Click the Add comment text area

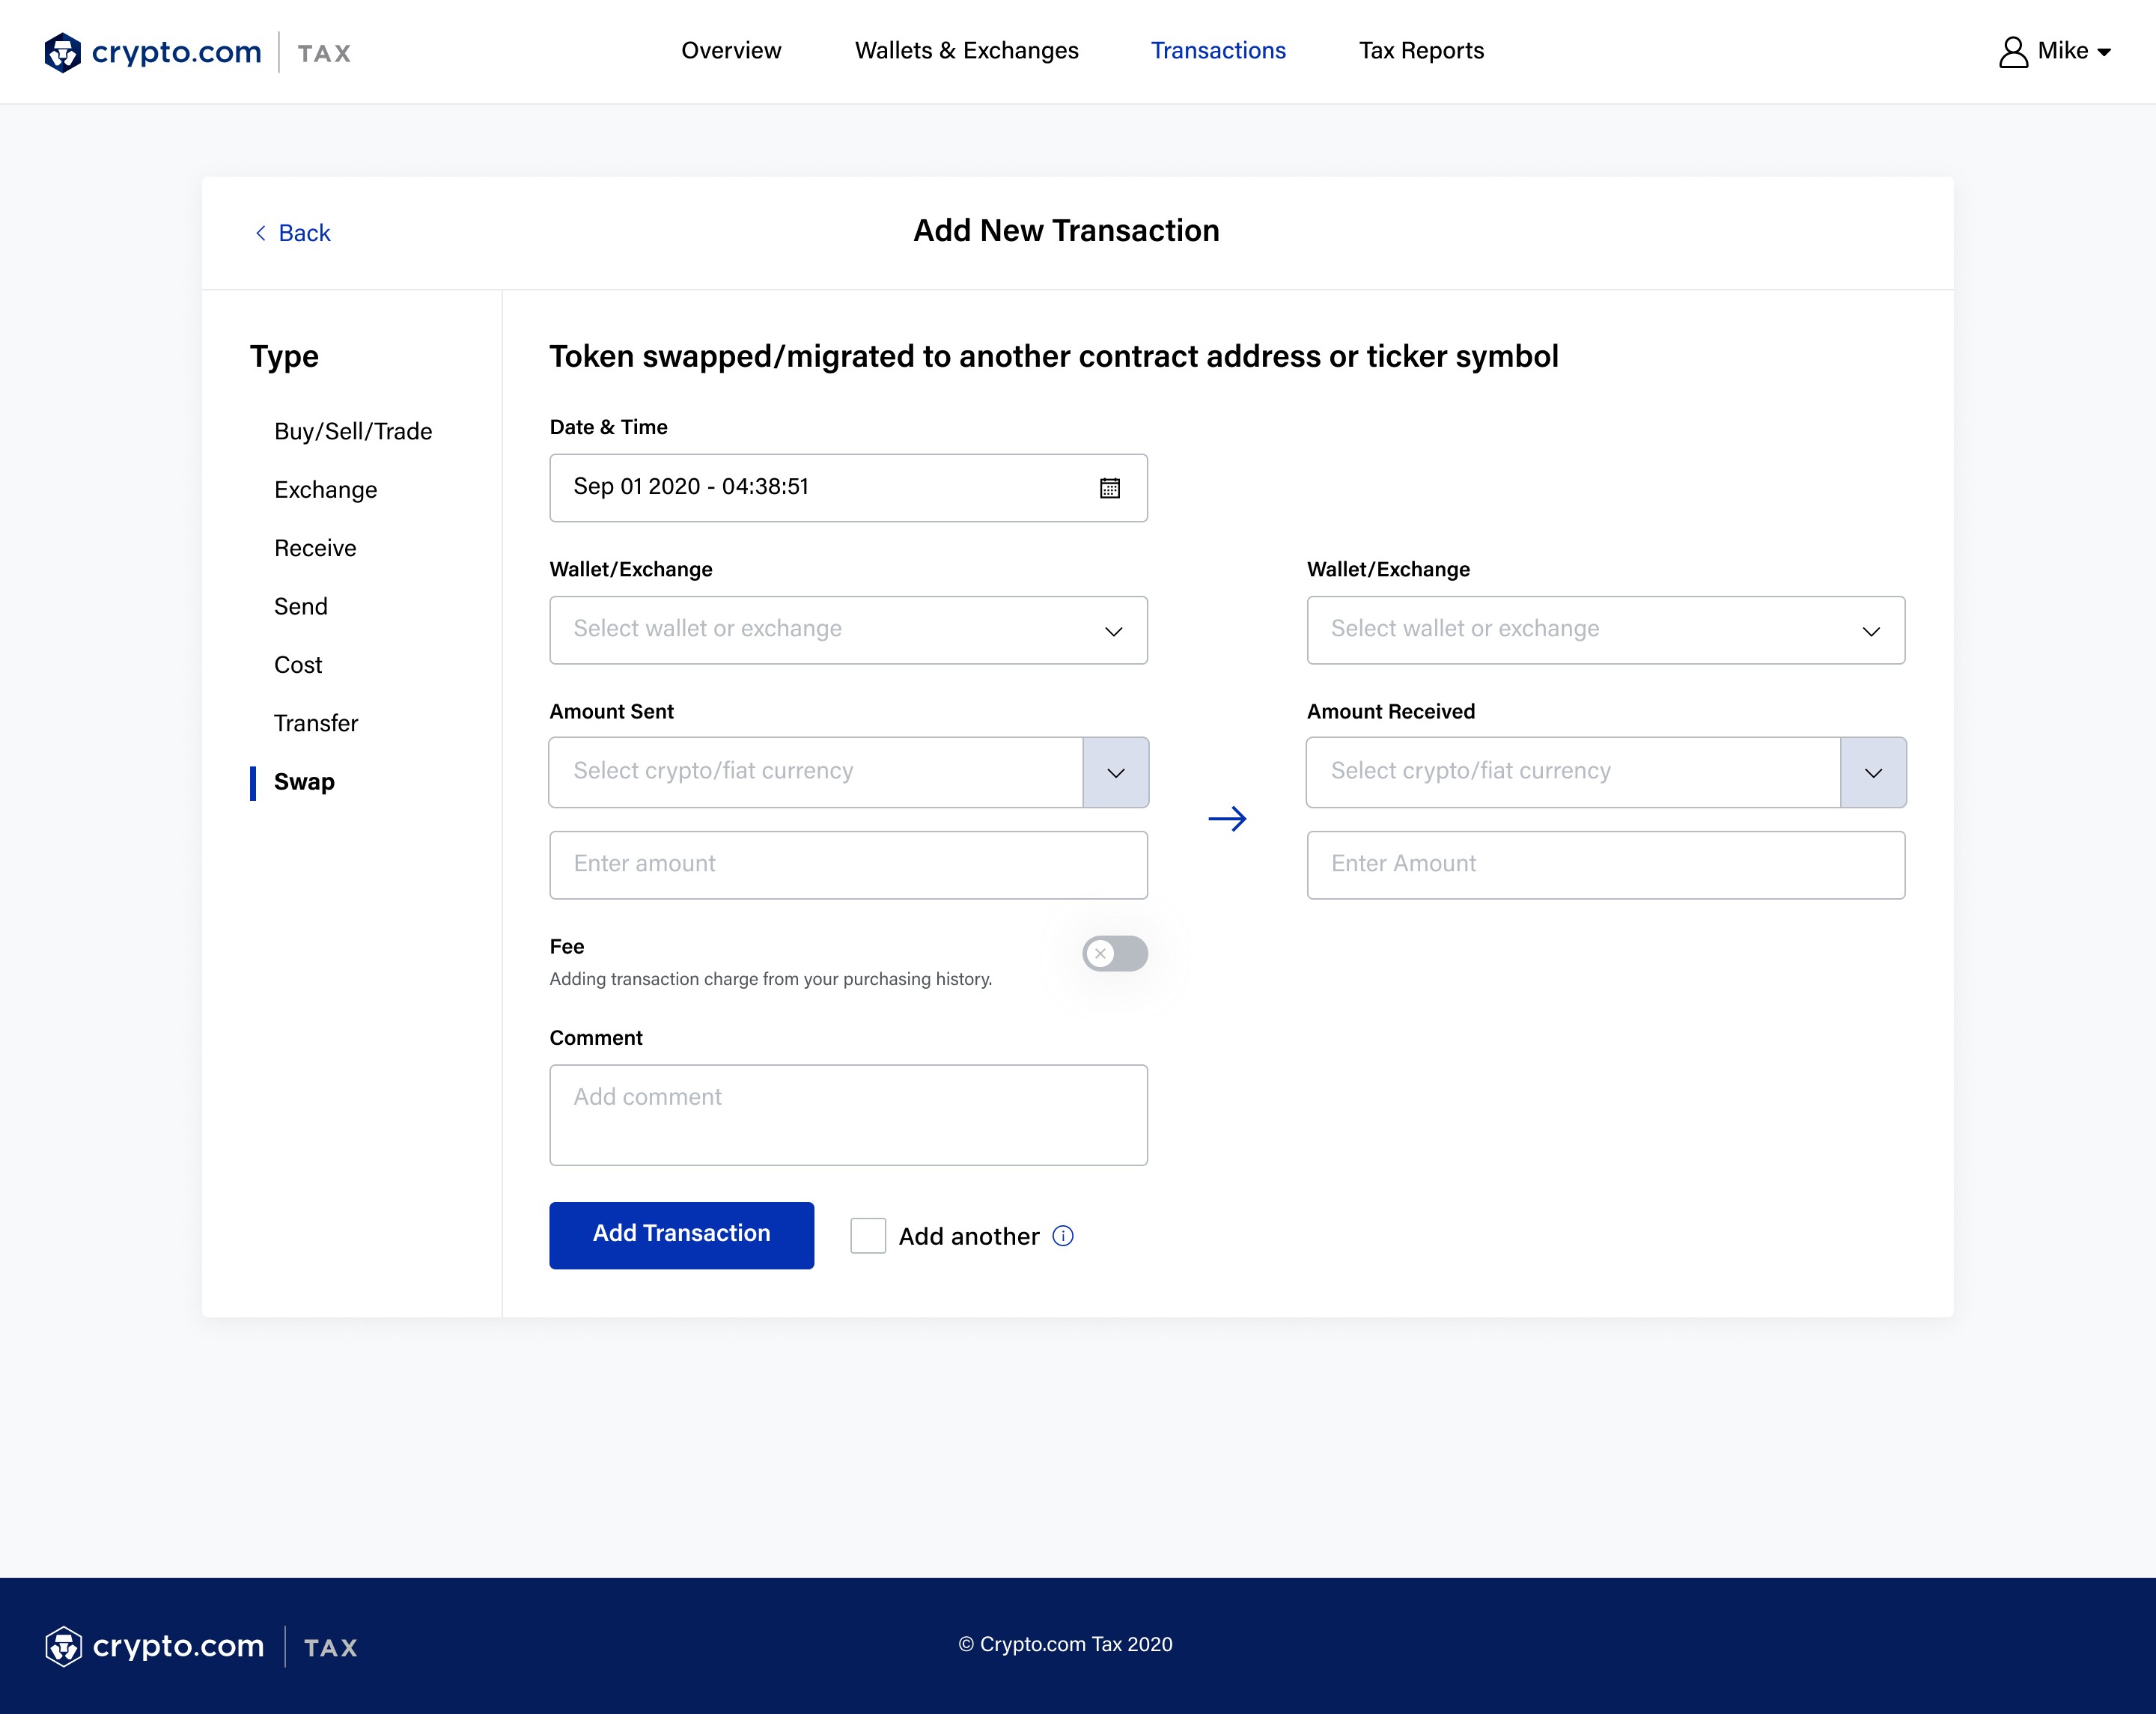tap(848, 1114)
